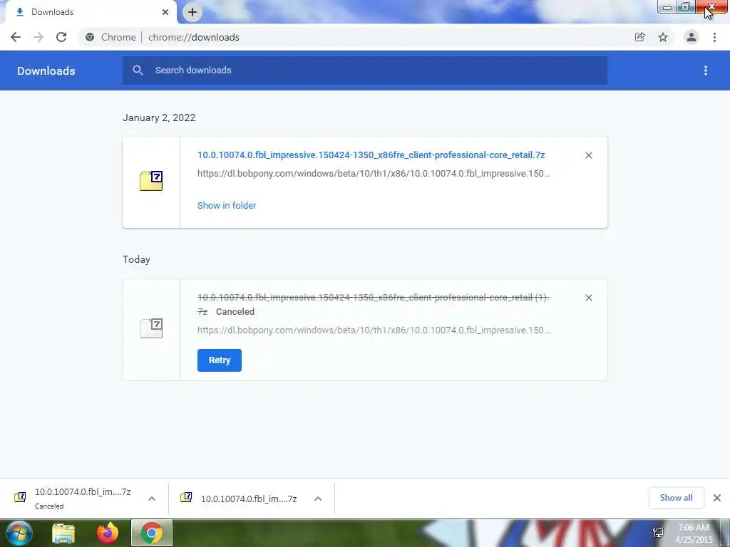Open the core_retail.7z file link
This screenshot has height=547, width=730.
click(x=371, y=155)
